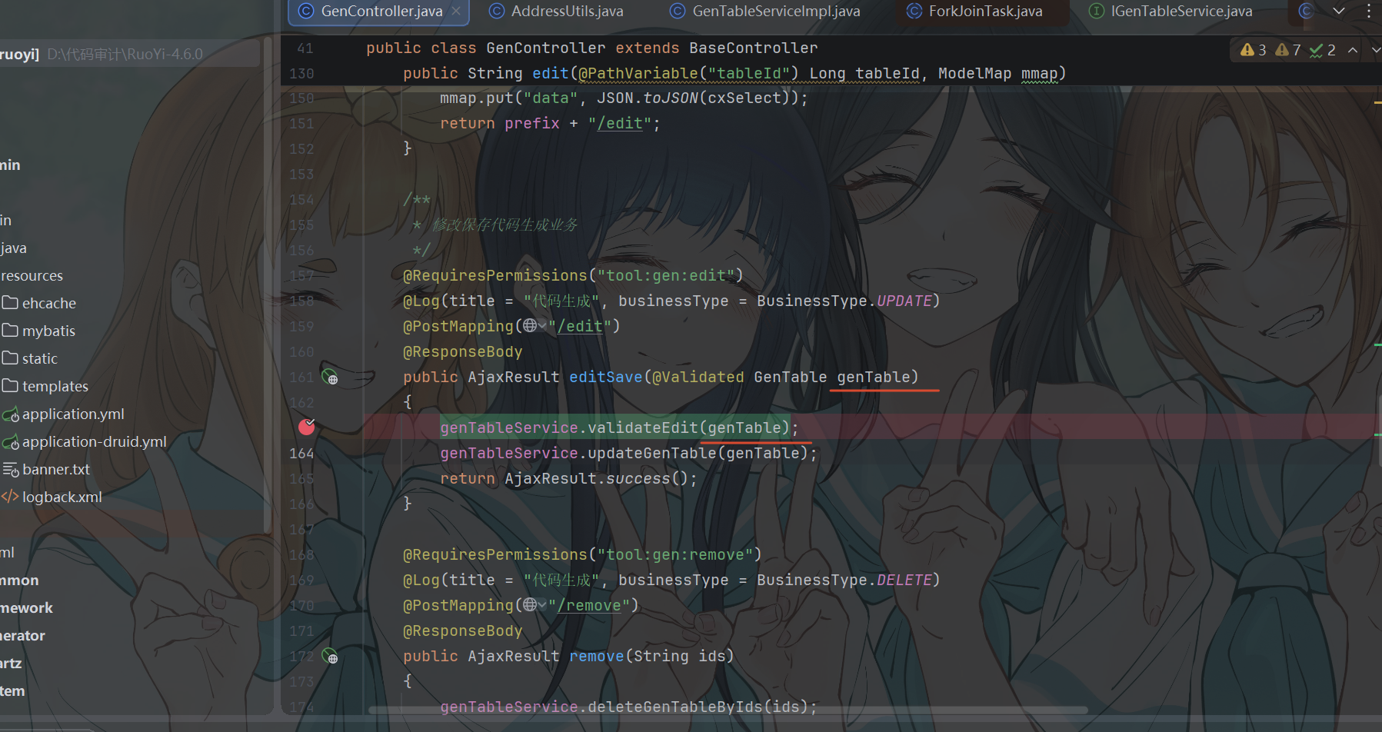This screenshot has height=732, width=1382.
Task: Click the gutter endpoint icon at line 161
Action: pyautogui.click(x=329, y=377)
